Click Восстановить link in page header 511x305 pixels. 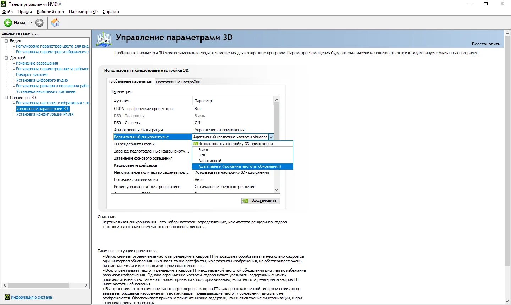[486, 44]
